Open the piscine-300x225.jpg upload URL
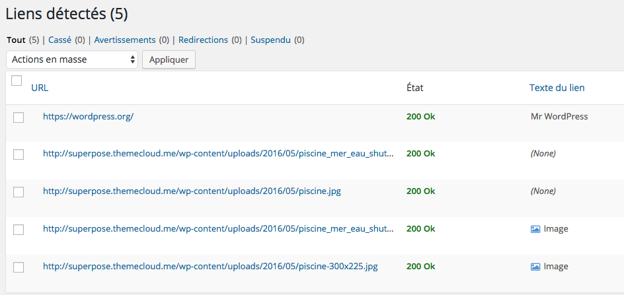Screen dimensions: 624x295 pos(210,267)
